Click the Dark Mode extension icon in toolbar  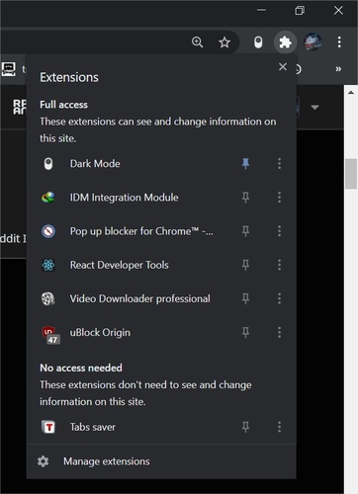(x=258, y=42)
